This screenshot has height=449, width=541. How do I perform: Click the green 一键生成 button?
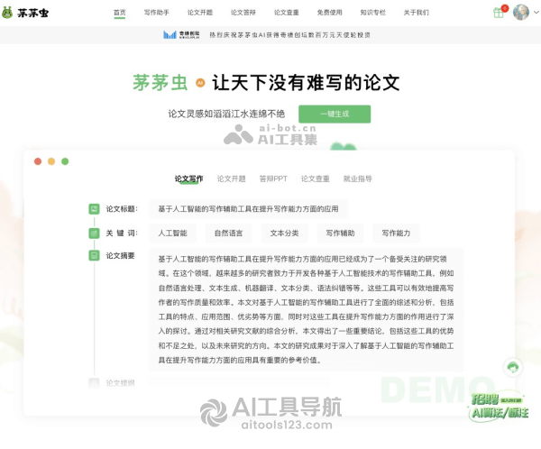(335, 114)
